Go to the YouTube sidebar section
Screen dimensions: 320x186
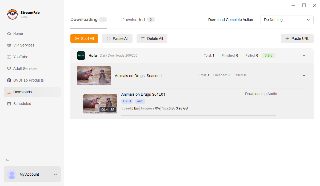(21, 57)
